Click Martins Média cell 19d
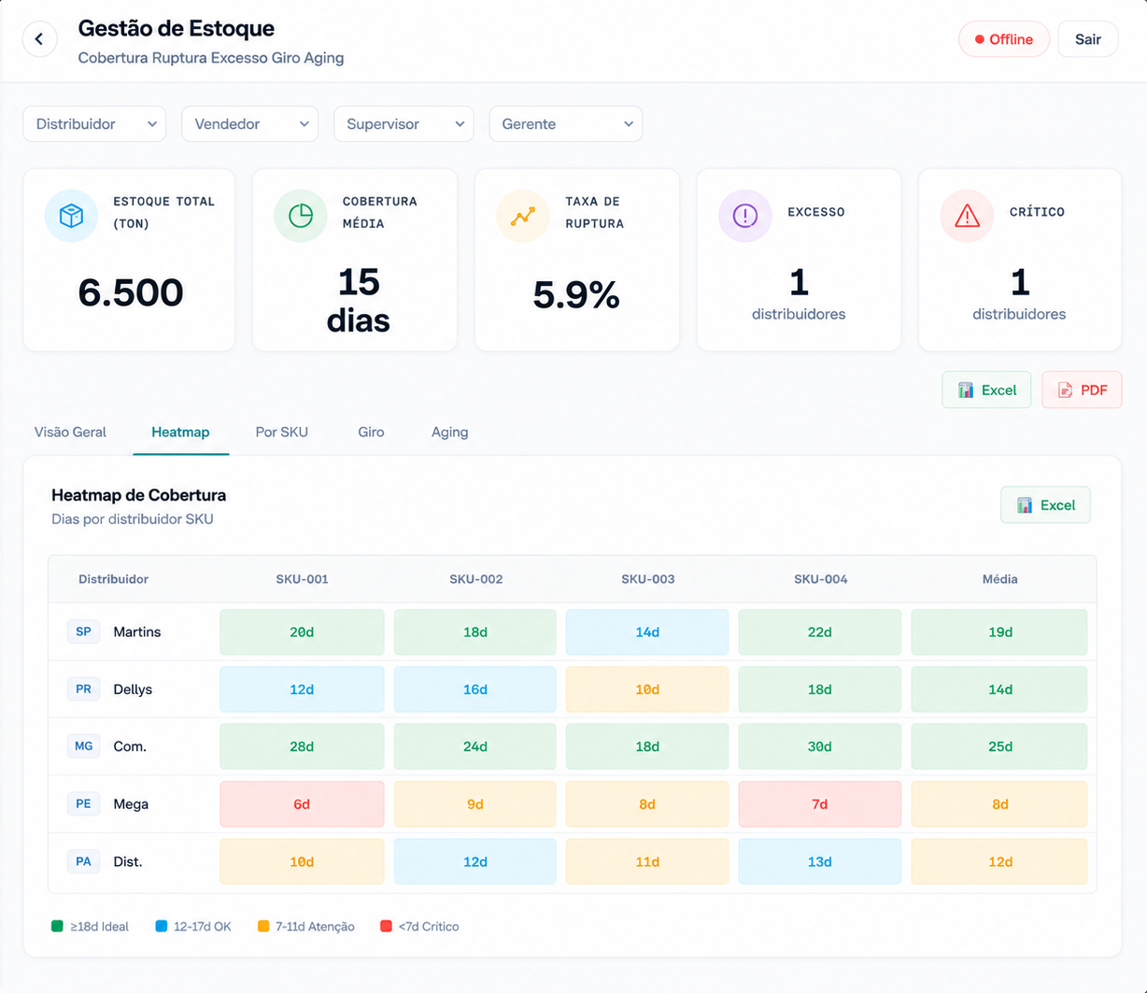This screenshot has height=993, width=1147. pos(999,632)
